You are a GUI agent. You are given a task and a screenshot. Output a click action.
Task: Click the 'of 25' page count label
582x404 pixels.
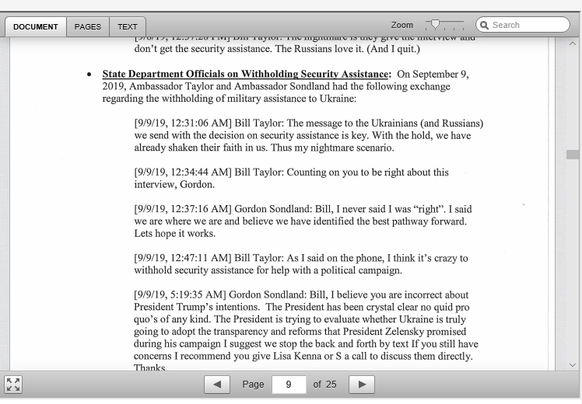pyautogui.click(x=324, y=385)
